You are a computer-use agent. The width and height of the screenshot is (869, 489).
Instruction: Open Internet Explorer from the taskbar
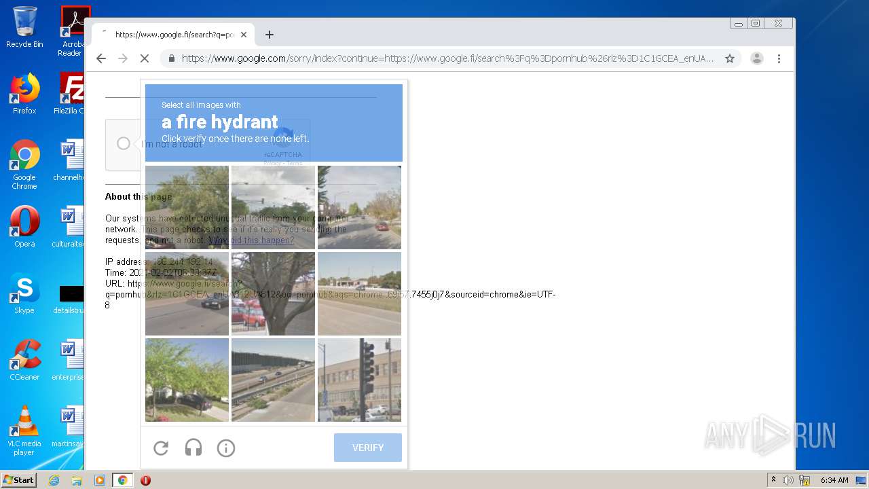tap(54, 480)
